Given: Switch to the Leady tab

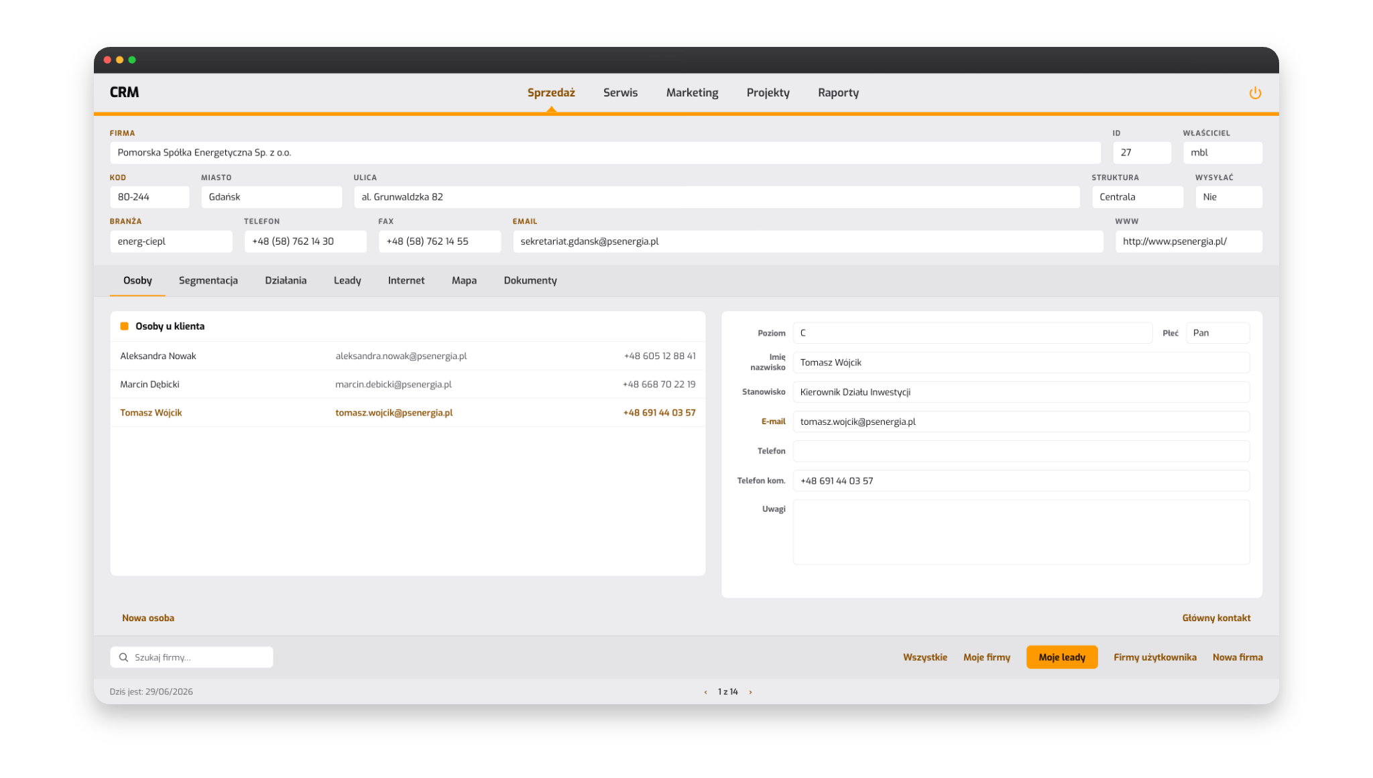Looking at the screenshot, I should tap(347, 281).
